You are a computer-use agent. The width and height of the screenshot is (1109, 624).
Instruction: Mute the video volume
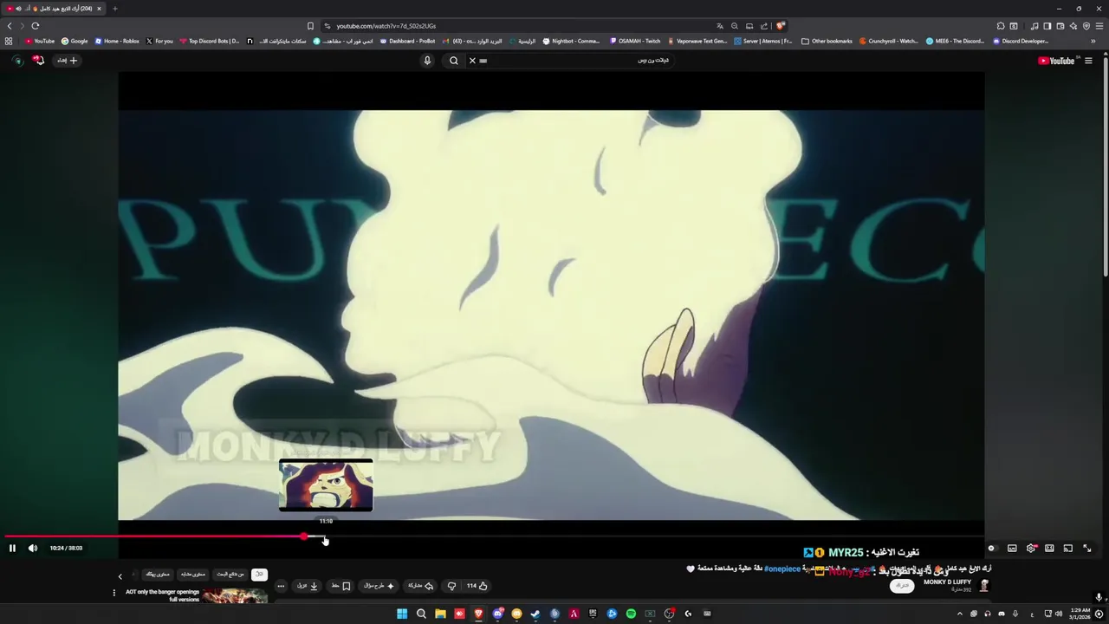pyautogui.click(x=32, y=548)
